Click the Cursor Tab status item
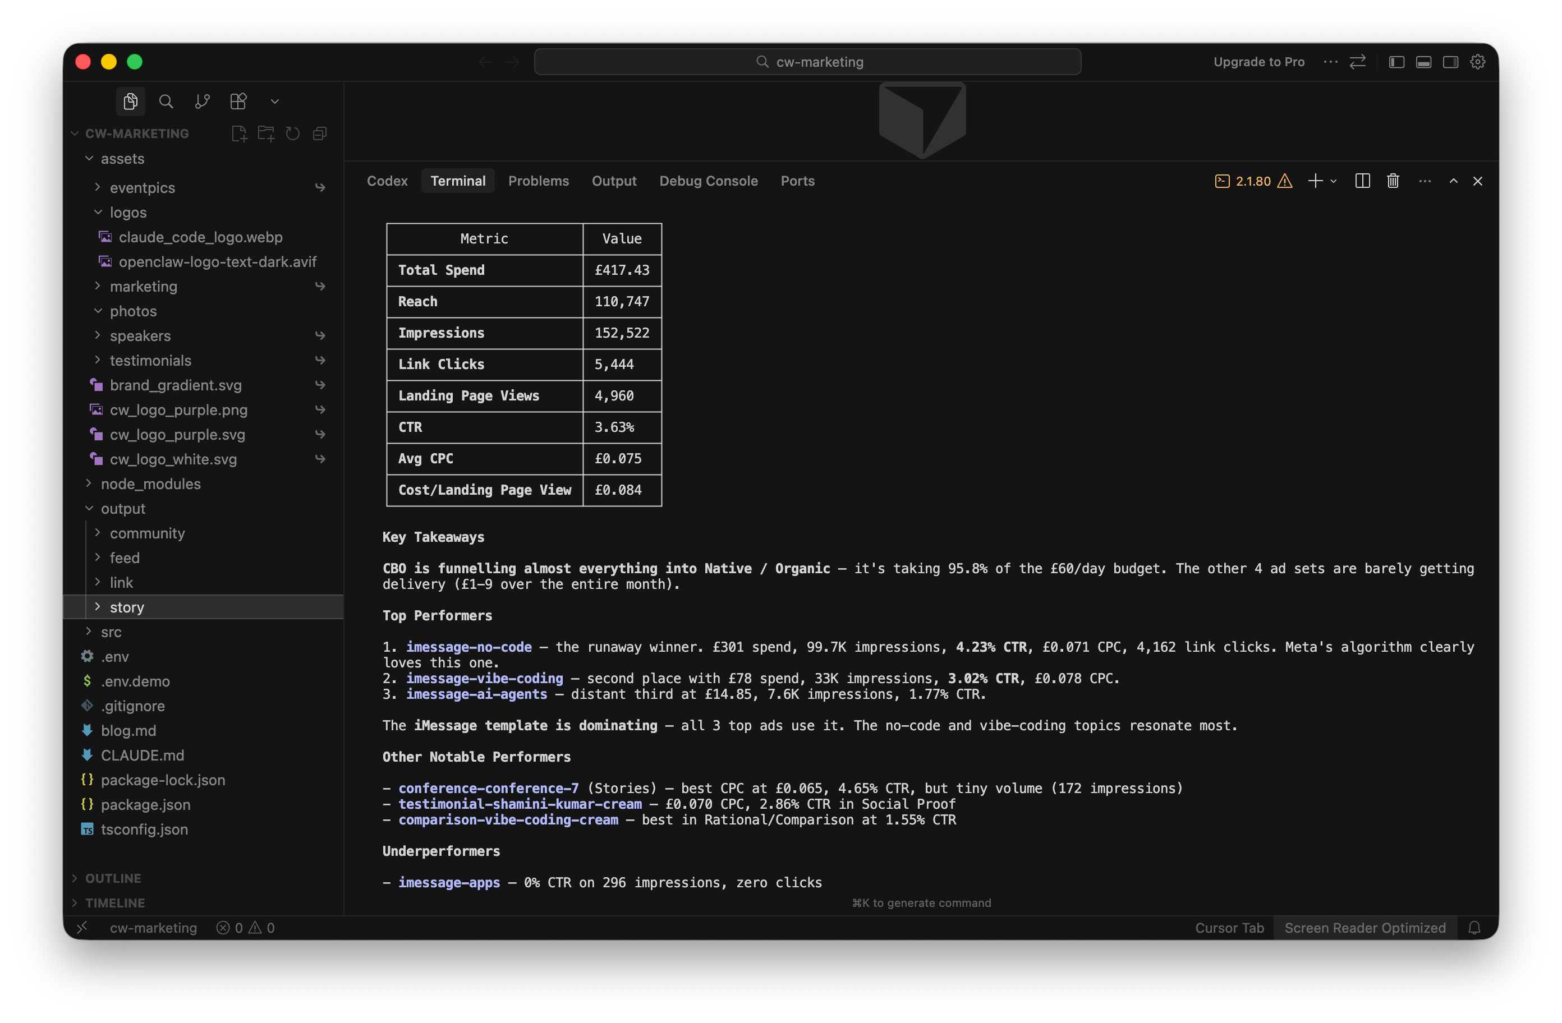1562x1023 pixels. point(1229,928)
